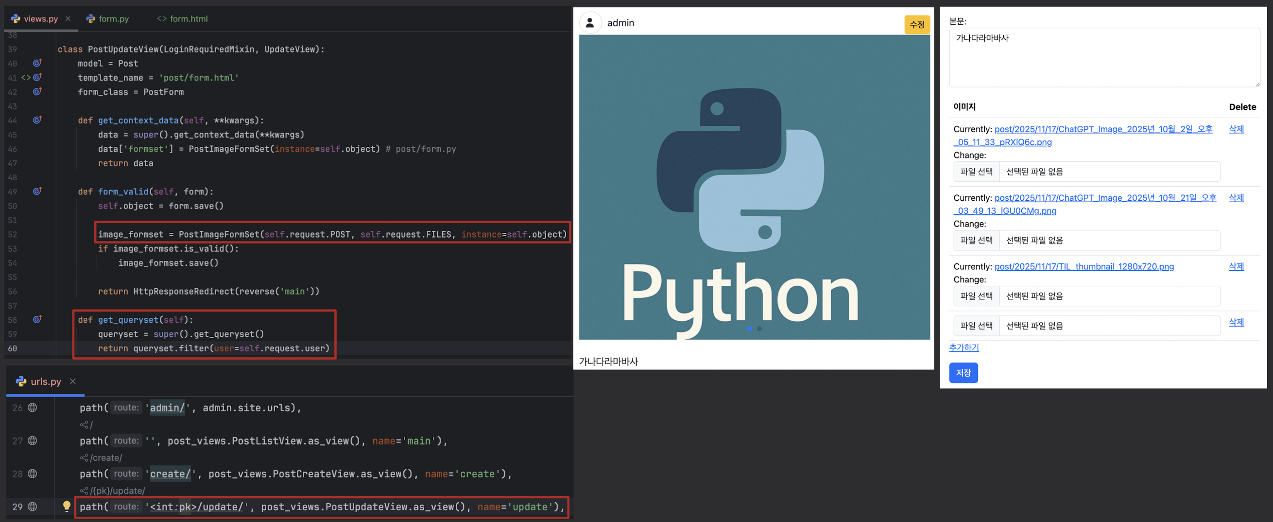Click the blue 저장 button
1273x522 pixels.
pos(963,373)
